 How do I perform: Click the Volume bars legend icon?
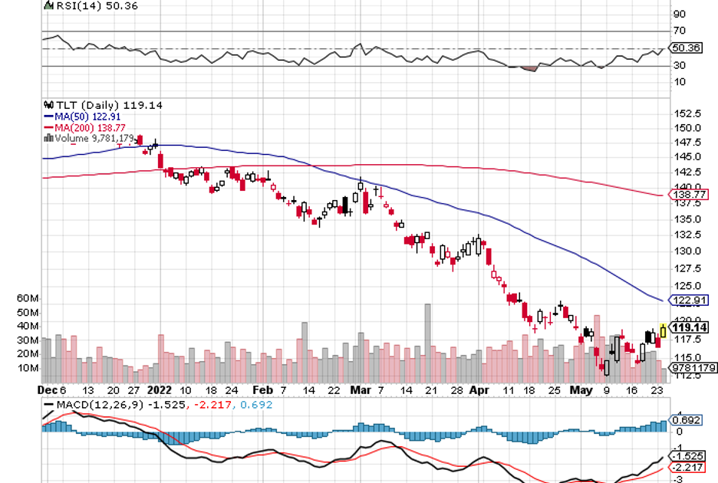[x=49, y=138]
